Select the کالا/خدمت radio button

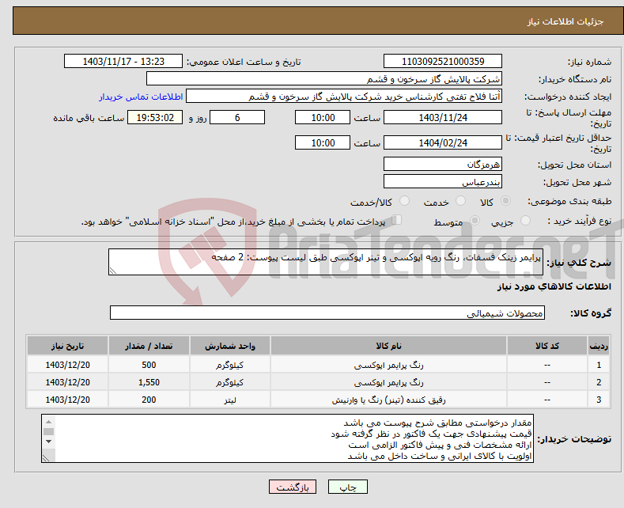[404, 201]
